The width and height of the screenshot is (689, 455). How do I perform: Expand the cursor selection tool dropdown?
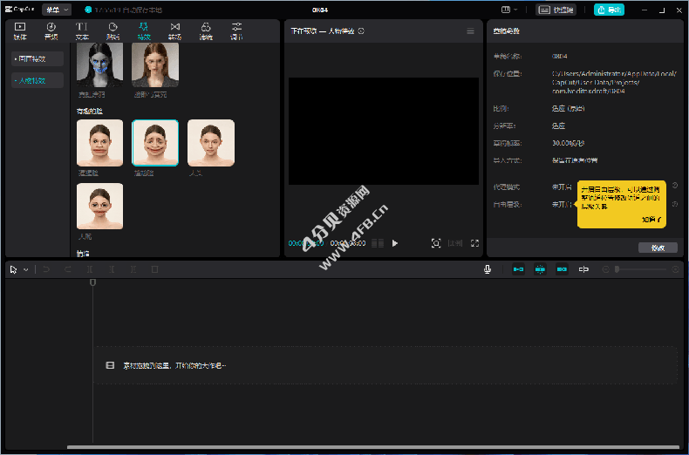tap(26, 270)
